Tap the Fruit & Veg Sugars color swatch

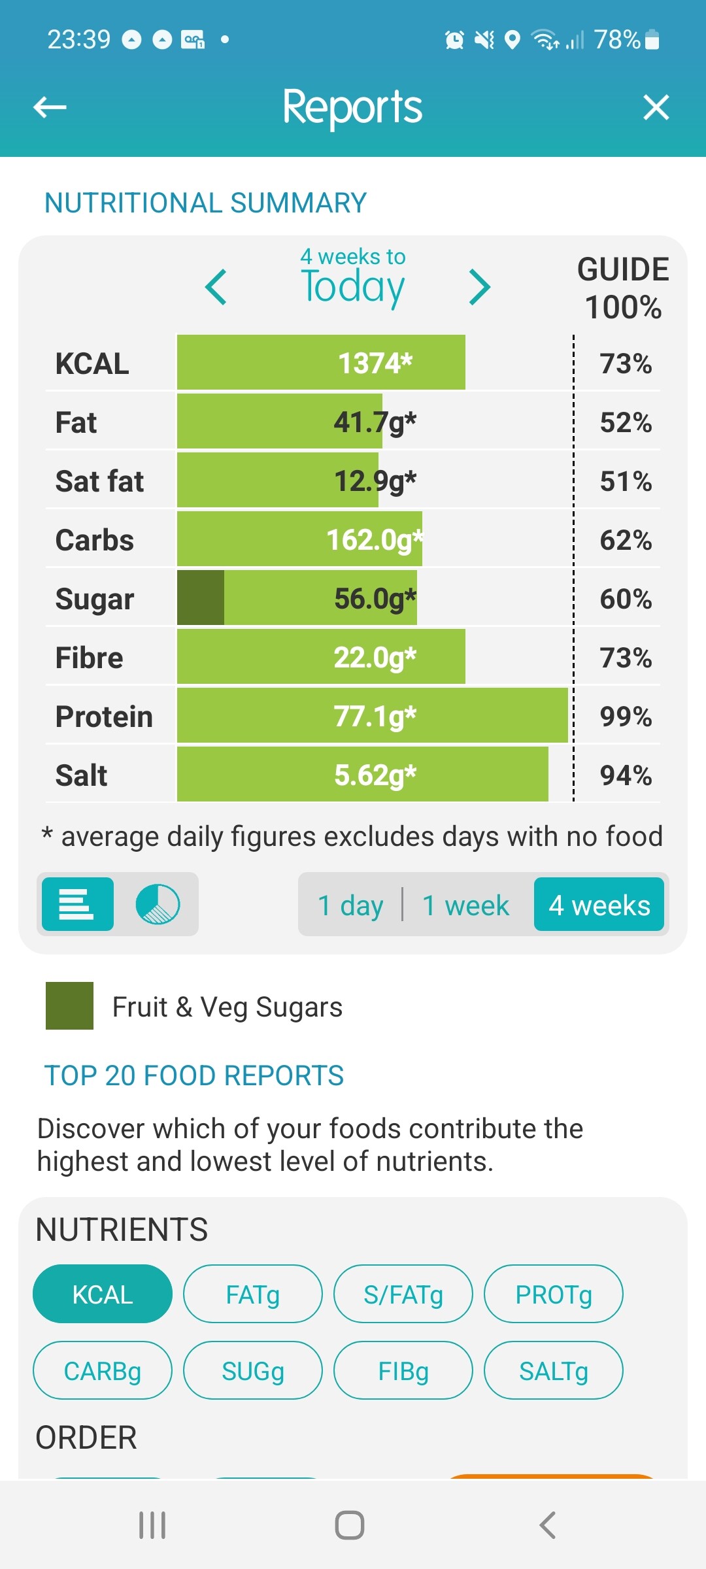point(69,1006)
